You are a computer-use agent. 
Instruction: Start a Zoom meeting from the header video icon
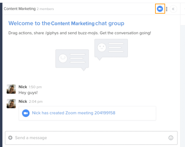[160, 9]
